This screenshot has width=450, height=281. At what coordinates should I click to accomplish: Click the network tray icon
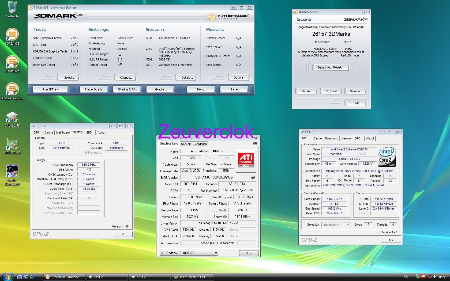point(430,277)
